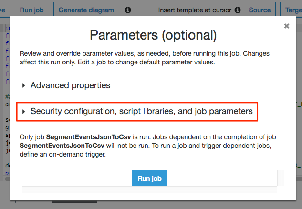This screenshot has height=209, width=302.
Task: Click the partially visible Save button
Action: tap(5, 10)
